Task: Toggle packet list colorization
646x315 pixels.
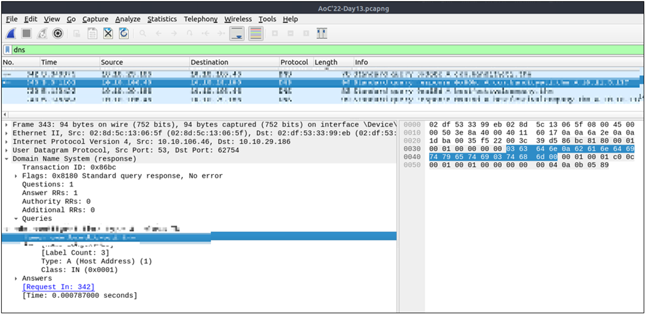Action: point(255,33)
